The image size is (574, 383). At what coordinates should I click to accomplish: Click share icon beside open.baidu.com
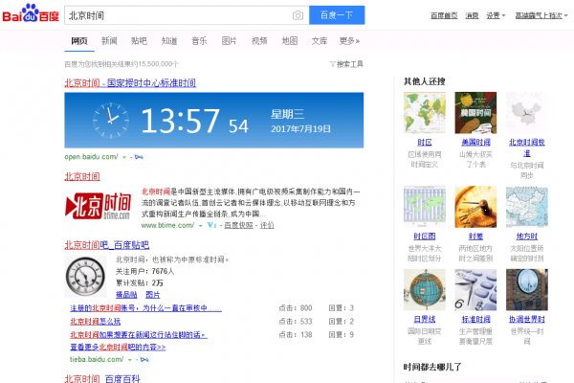(x=139, y=157)
